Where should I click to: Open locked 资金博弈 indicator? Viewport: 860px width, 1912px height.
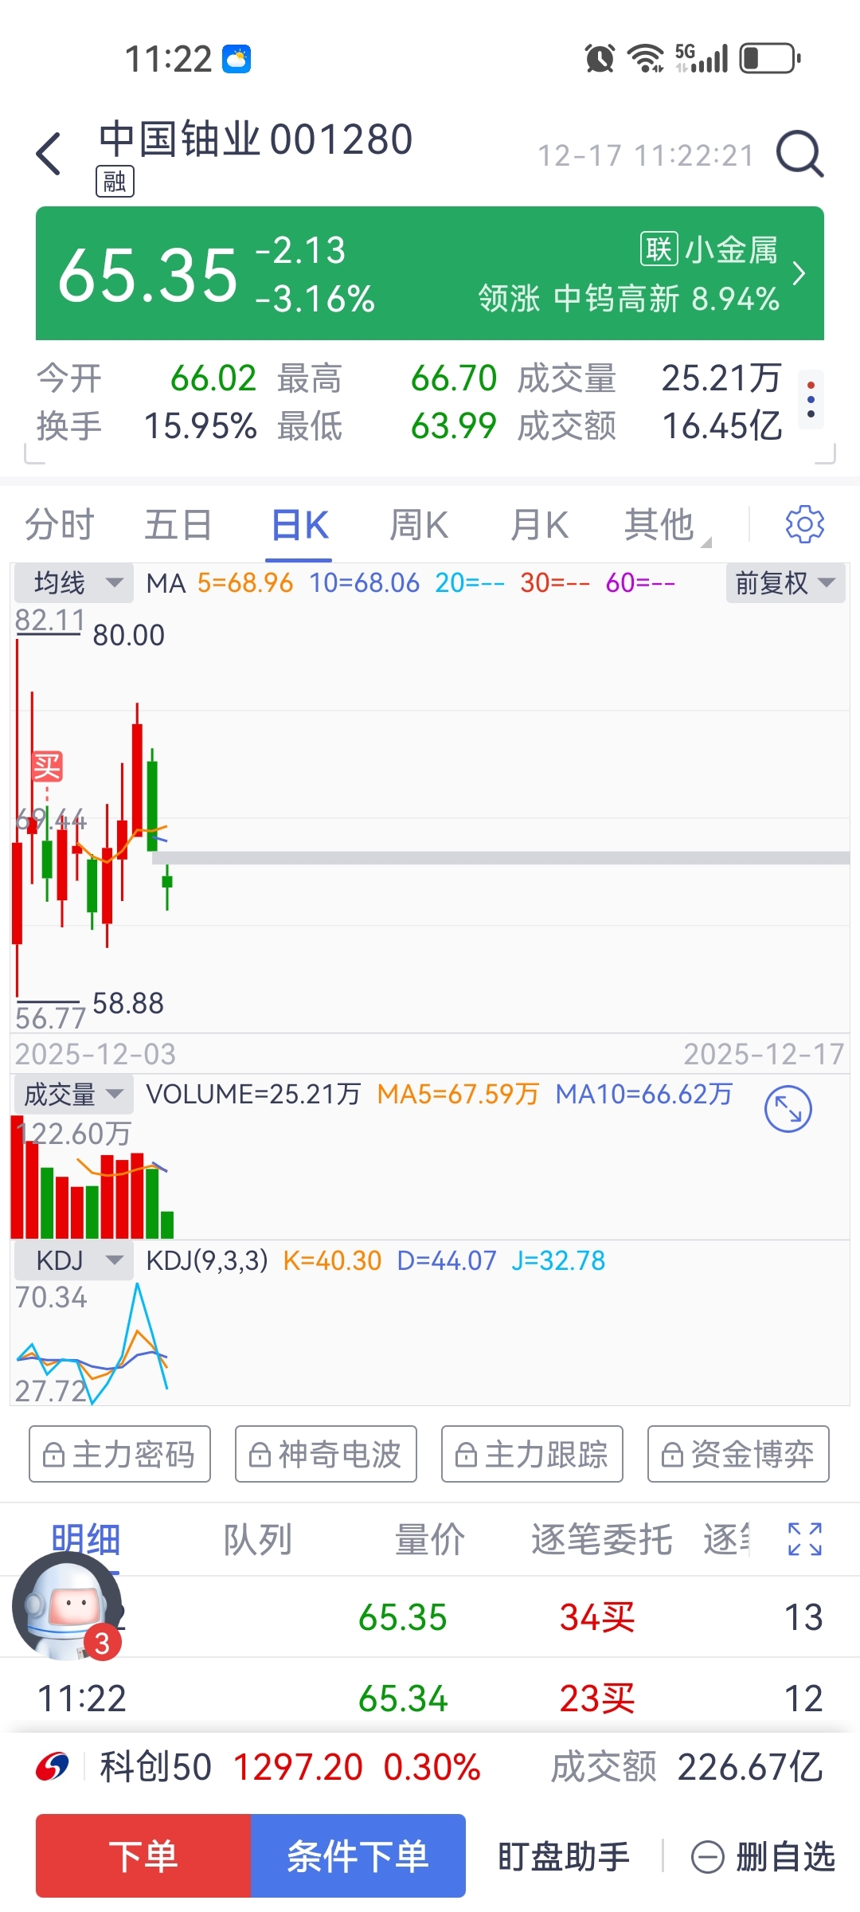(738, 1454)
